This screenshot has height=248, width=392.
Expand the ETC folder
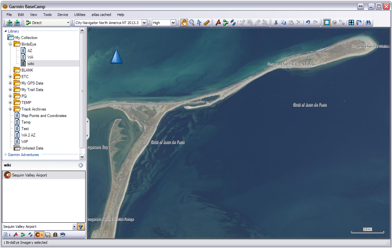[10, 77]
